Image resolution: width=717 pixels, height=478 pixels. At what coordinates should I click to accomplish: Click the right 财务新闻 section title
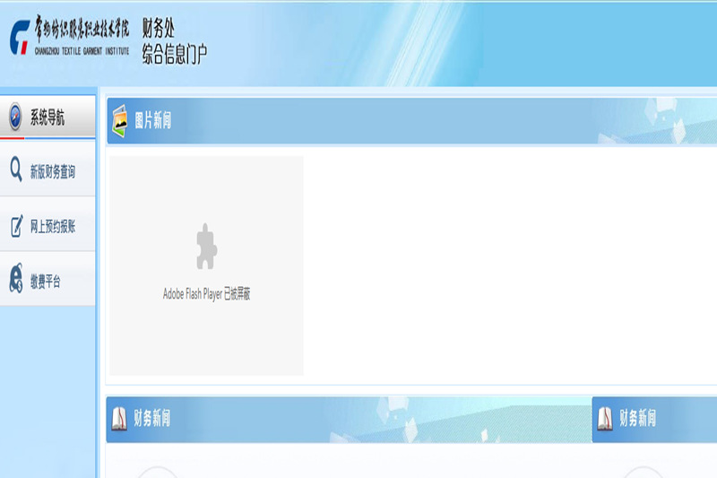tap(638, 418)
